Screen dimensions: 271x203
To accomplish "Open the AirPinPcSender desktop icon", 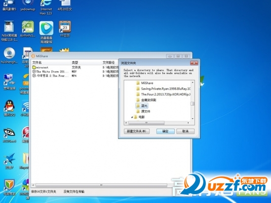I will tap(28, 29).
